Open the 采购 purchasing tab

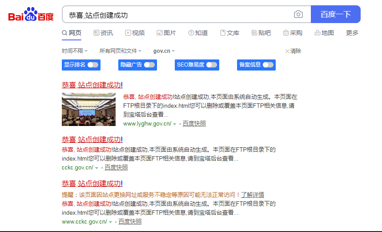293,33
